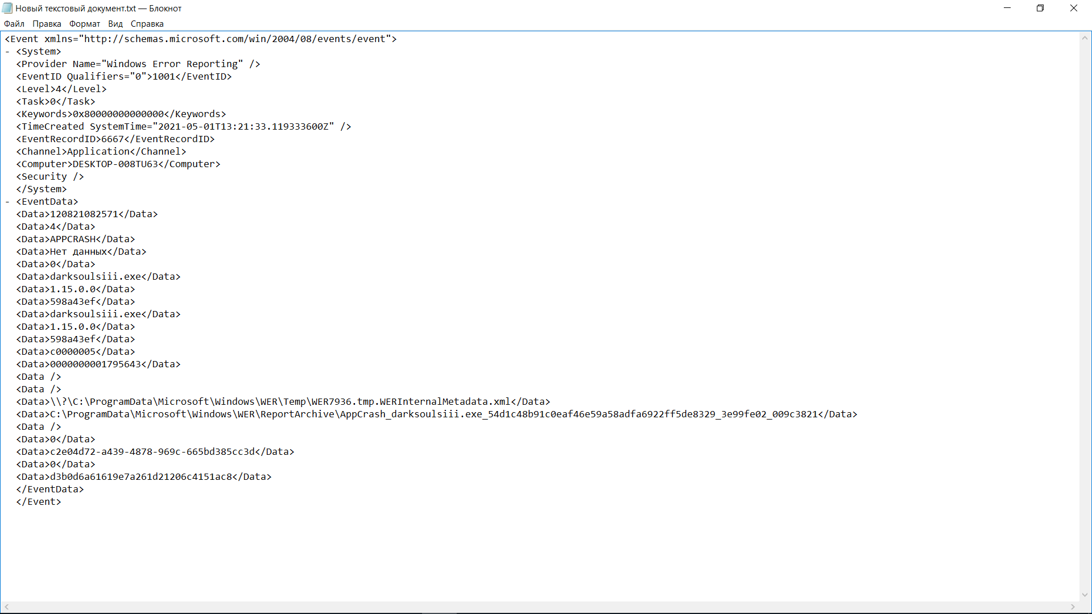Open the Вид menu
1092x614 pixels.
[x=115, y=24]
